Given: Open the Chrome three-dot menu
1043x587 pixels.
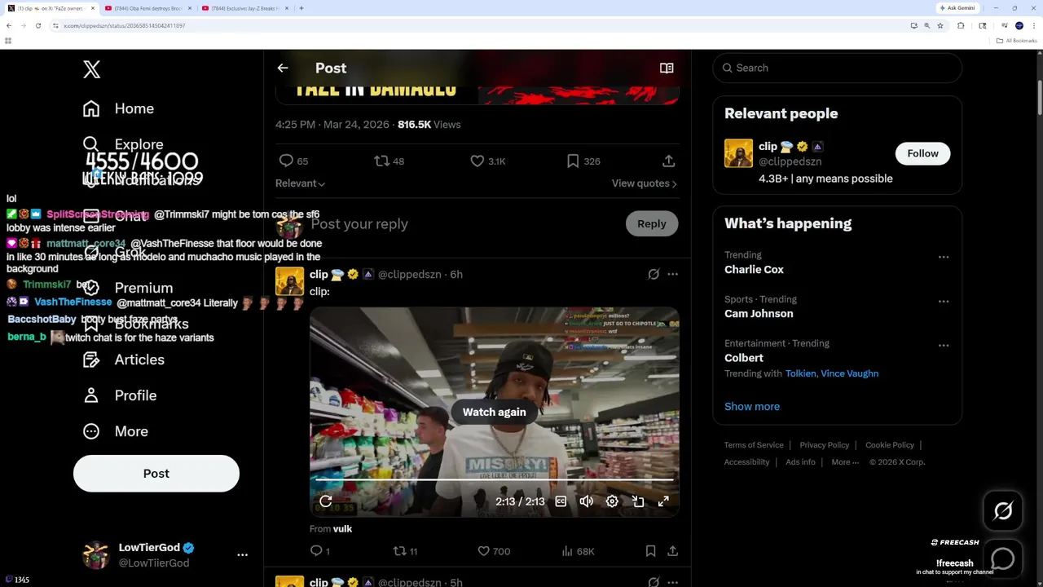Looking at the screenshot, I should coord(1033,26).
